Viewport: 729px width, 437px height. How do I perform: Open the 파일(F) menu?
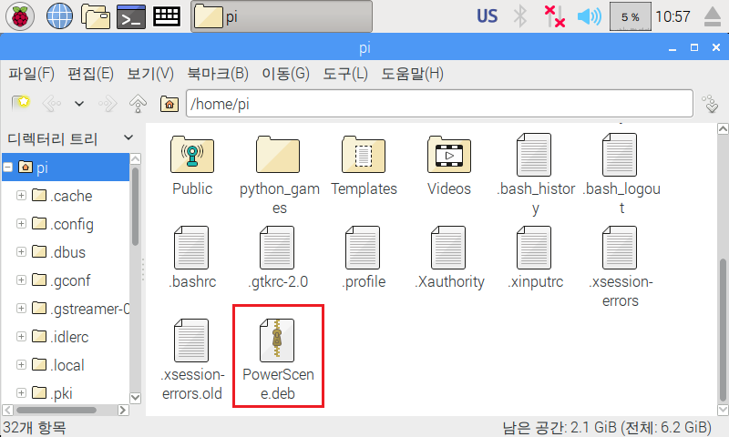(x=31, y=74)
